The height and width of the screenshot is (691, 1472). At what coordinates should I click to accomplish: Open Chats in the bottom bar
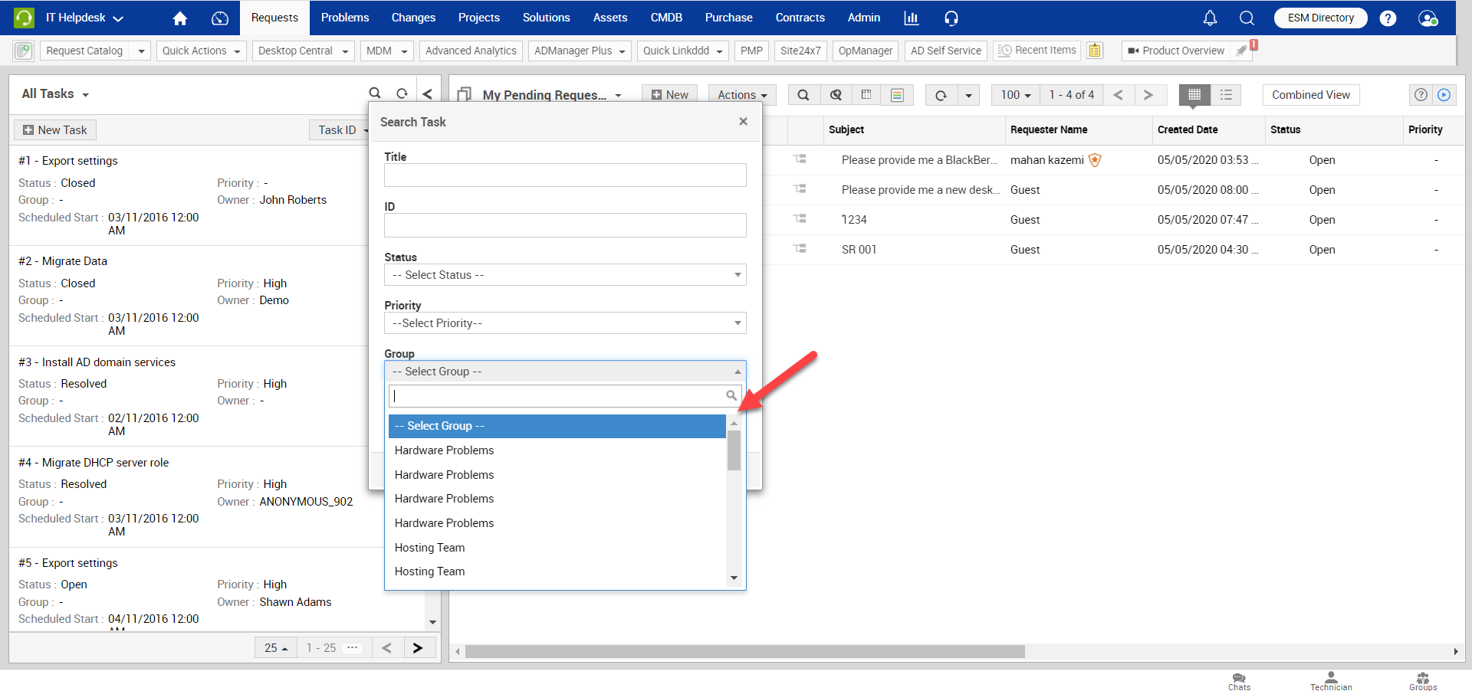1239,681
